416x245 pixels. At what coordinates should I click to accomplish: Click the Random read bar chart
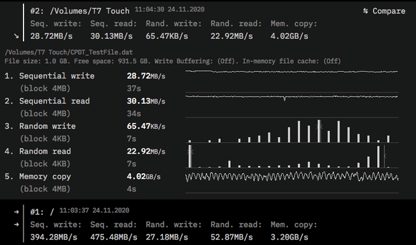click(x=292, y=156)
